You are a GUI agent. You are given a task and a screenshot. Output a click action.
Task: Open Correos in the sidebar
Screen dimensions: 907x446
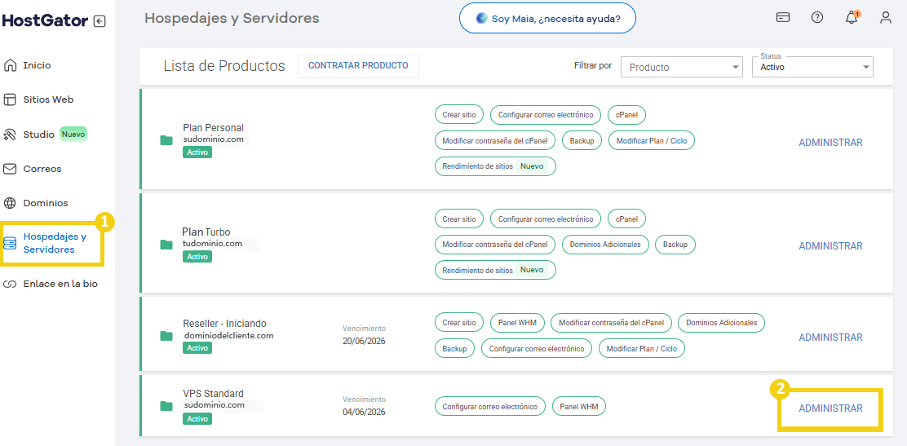click(x=42, y=169)
